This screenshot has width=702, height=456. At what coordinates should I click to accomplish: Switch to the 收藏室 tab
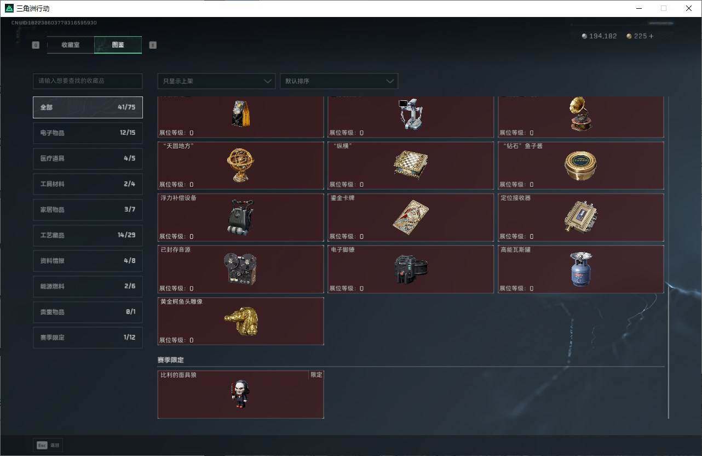(71, 45)
